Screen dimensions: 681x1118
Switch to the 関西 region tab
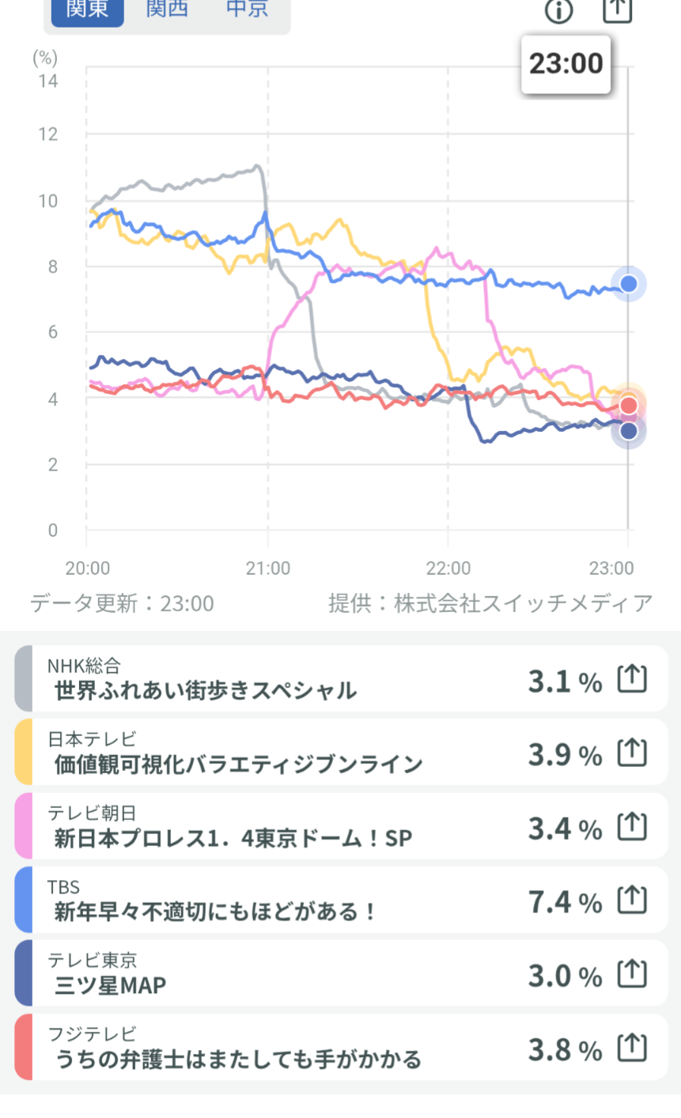coord(167,9)
